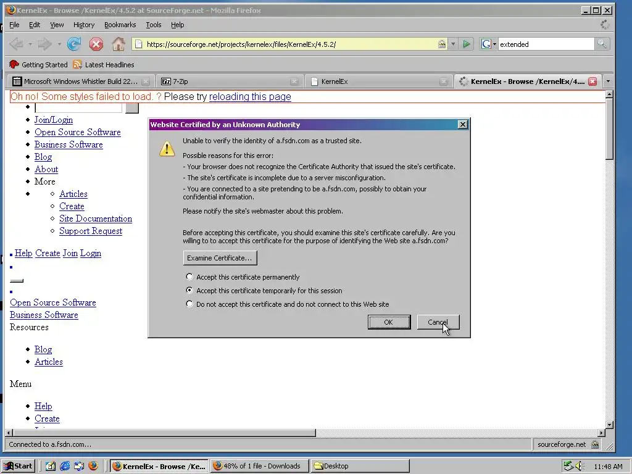
Task: Select Accept this certificate permanently
Action: click(189, 277)
